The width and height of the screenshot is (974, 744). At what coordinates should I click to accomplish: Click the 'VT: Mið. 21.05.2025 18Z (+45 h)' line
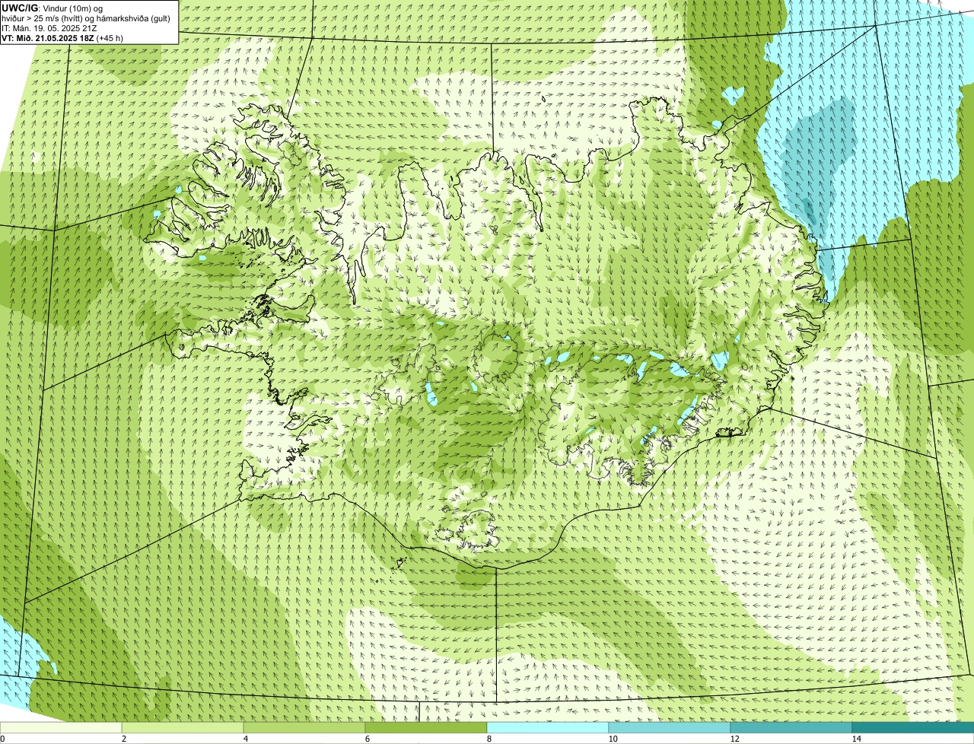point(62,38)
